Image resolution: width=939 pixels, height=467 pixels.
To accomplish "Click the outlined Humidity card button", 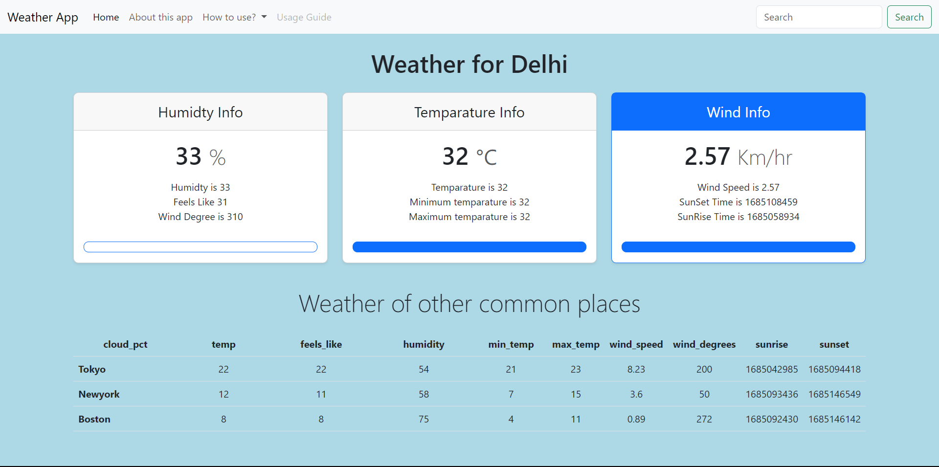I will point(201,247).
